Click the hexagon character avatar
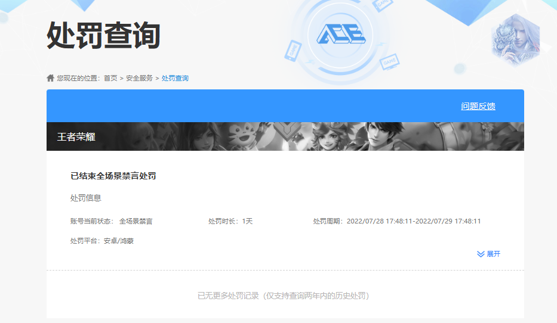 click(x=515, y=40)
